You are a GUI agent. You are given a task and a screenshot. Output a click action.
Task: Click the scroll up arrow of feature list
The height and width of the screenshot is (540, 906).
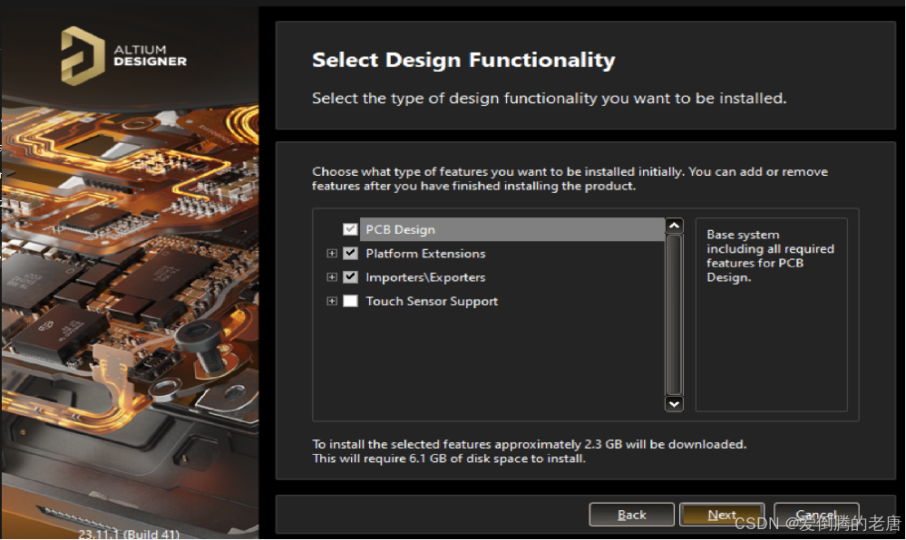tap(675, 226)
